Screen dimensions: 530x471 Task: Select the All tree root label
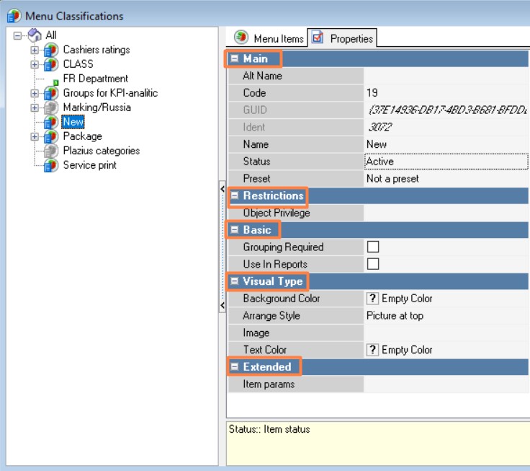click(51, 35)
